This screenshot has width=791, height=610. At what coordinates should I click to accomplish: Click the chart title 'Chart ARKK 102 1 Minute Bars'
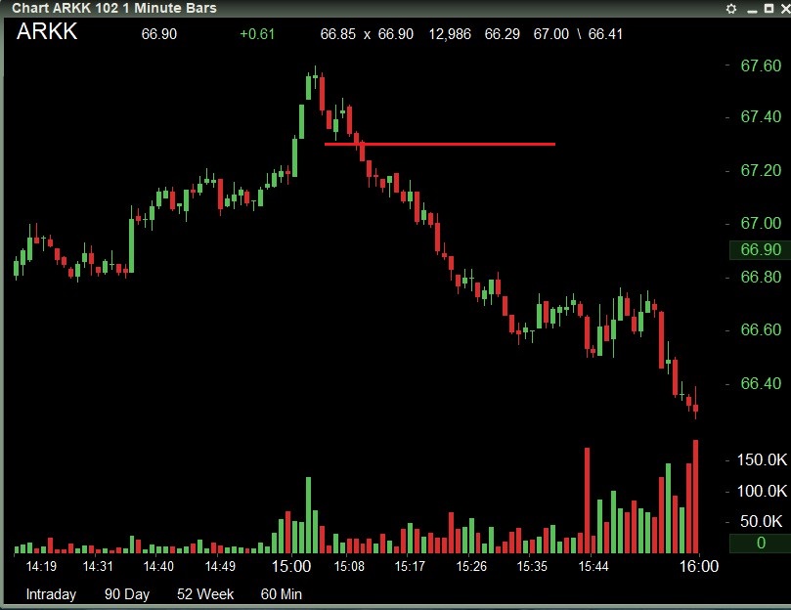tap(114, 8)
